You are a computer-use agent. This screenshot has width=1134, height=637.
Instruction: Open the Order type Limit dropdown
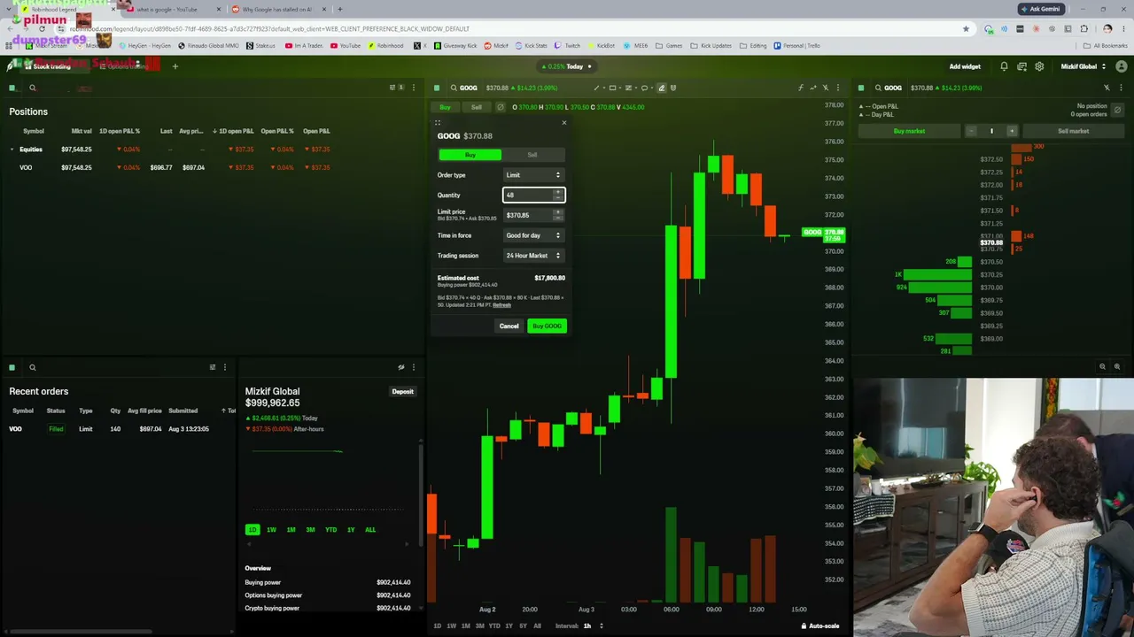[x=533, y=175]
